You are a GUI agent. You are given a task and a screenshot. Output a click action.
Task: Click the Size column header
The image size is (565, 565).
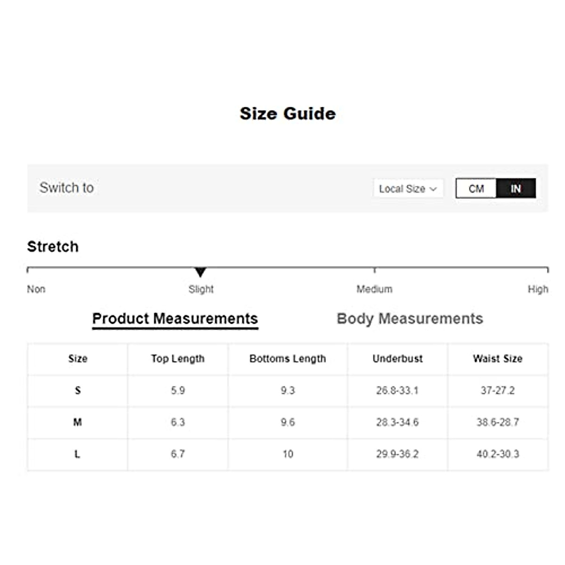(x=78, y=359)
